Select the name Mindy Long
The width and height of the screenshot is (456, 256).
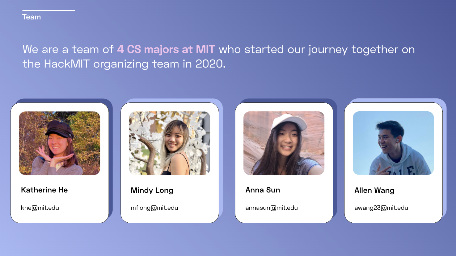coord(152,190)
